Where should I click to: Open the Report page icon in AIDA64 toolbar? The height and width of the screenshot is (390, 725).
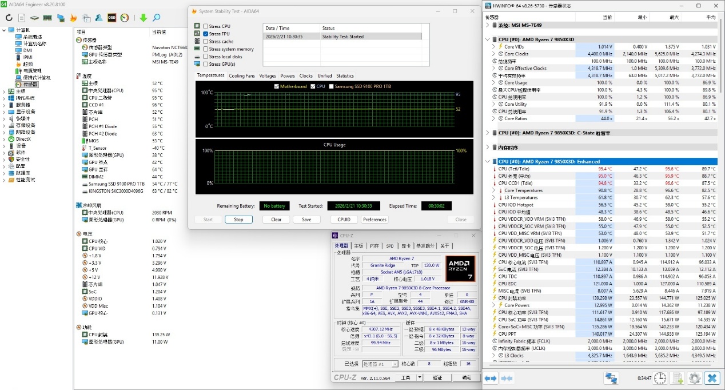[x=22, y=18]
